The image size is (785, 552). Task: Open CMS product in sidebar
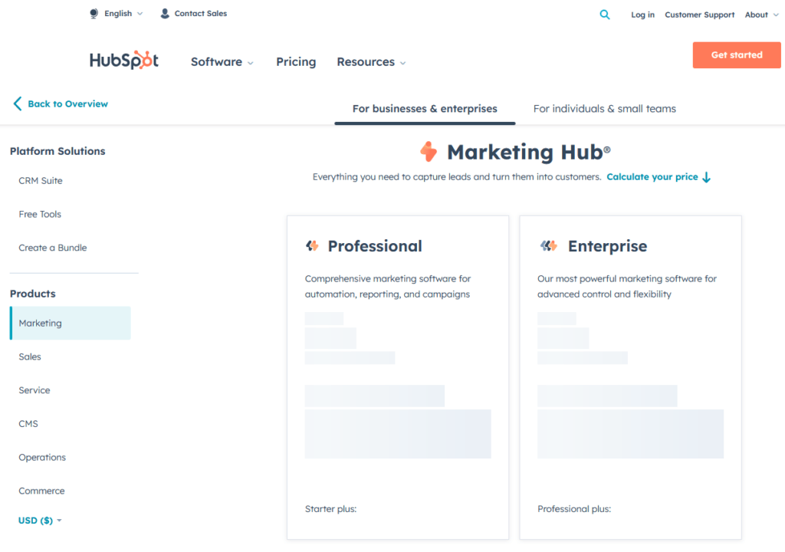(28, 424)
